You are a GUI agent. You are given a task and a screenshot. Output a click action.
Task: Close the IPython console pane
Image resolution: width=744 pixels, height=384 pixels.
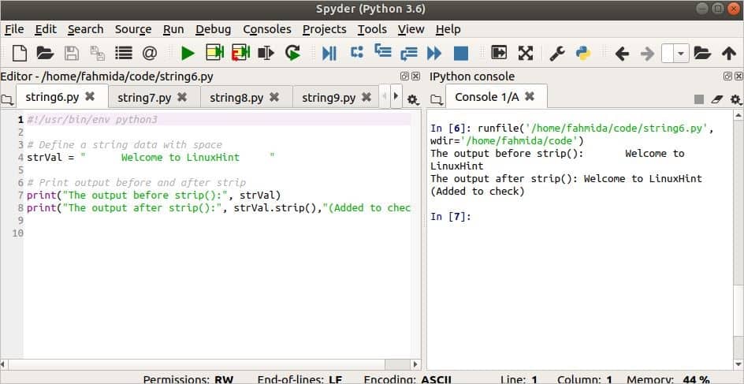[x=738, y=76]
